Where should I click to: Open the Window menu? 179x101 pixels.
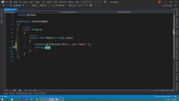click(x=71, y=2)
